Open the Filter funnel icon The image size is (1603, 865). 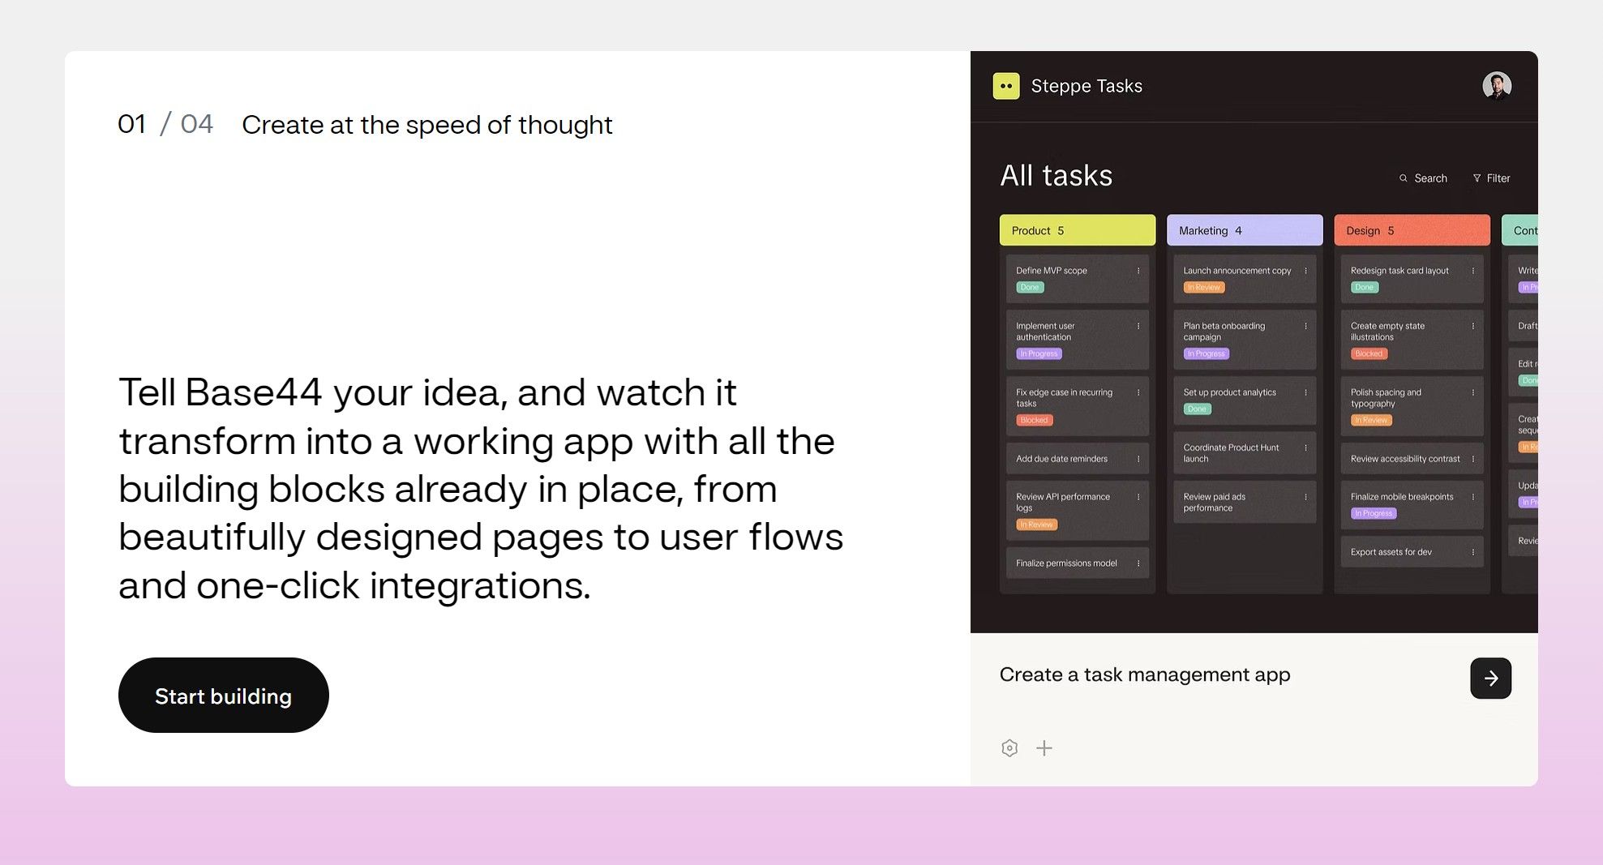1477,178
